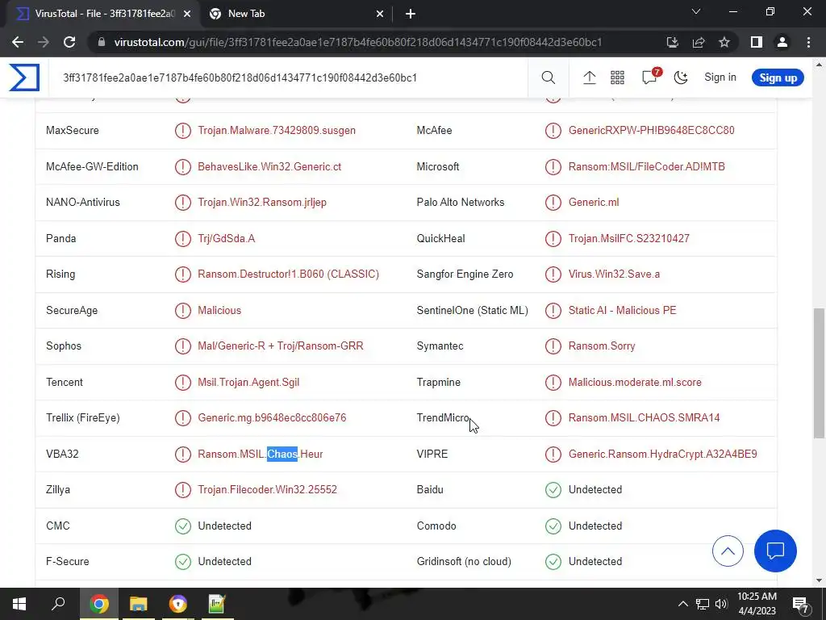The width and height of the screenshot is (826, 620).
Task: Open Chrome three-dot menu
Action: pos(808,42)
